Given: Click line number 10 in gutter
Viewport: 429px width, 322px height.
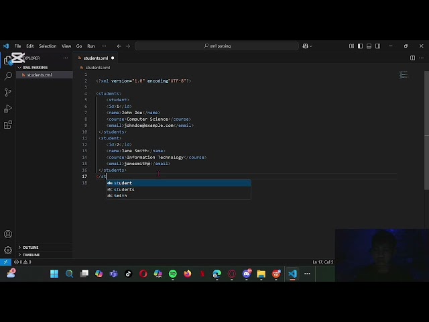Looking at the screenshot, I should pyautogui.click(x=84, y=131).
